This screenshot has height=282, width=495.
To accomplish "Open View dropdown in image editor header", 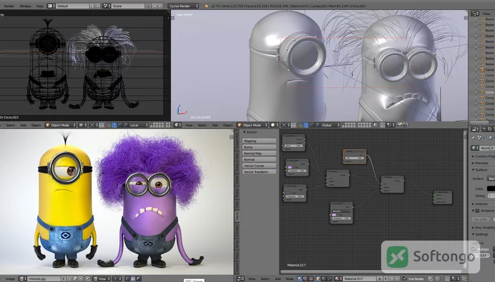I will click(103, 279).
